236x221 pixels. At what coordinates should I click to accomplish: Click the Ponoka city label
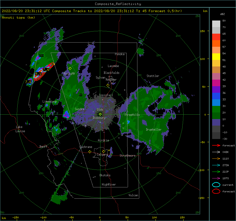[x=120, y=54]
